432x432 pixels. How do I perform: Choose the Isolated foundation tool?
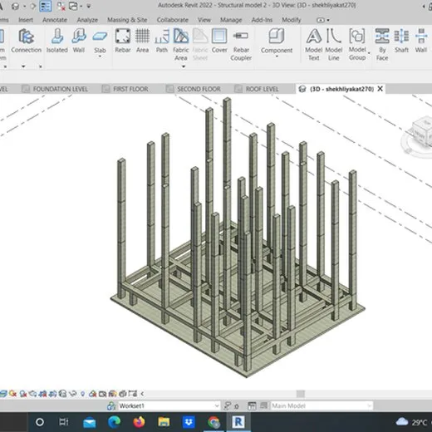57,41
